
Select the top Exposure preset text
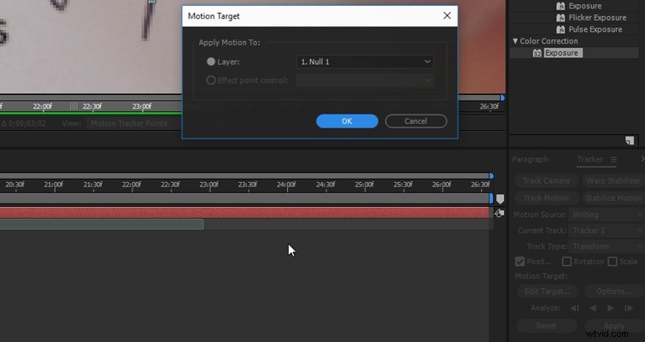tap(585, 6)
